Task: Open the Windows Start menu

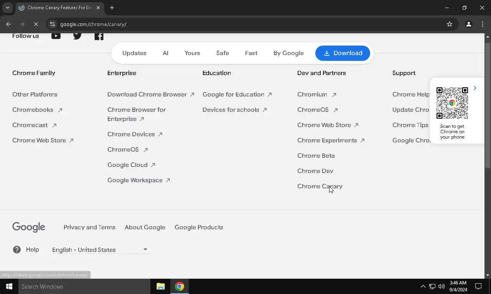Action: point(9,286)
